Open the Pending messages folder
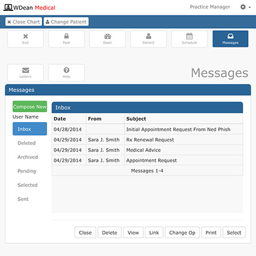Image resolution: width=256 pixels, height=256 pixels. [x=27, y=171]
